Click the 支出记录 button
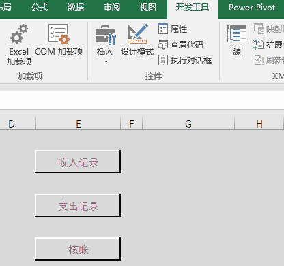This screenshot has height=266, width=284. click(x=78, y=205)
